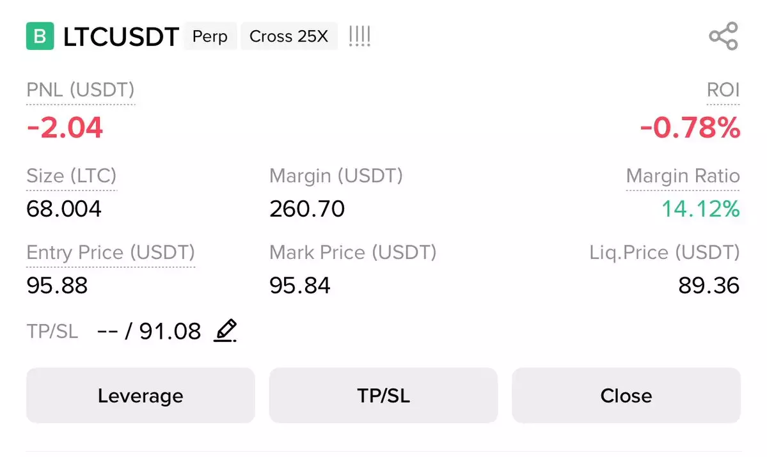The width and height of the screenshot is (767, 457).
Task: Tap the PNL (USDT) label for info
Action: [x=81, y=91]
